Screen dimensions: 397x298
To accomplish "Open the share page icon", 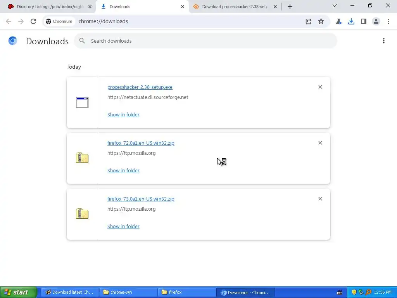I will click(308, 21).
